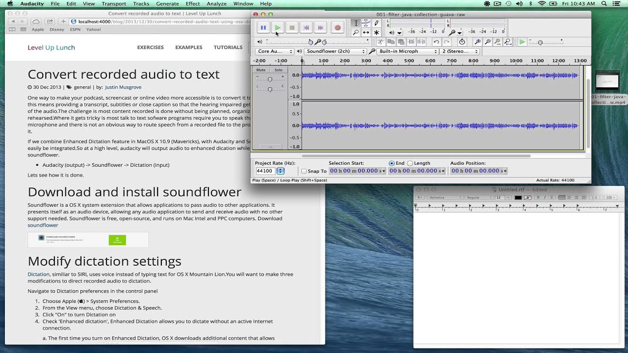Mute the audio track
The image size is (628, 353).
click(x=261, y=70)
